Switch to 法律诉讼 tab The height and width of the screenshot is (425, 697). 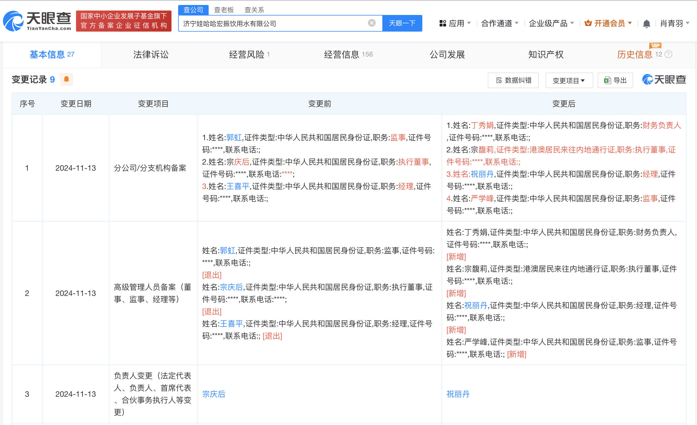click(x=151, y=55)
